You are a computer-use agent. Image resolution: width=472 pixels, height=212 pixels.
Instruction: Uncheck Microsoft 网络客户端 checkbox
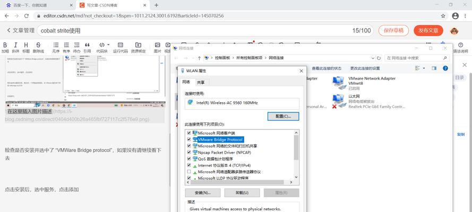[189, 132]
